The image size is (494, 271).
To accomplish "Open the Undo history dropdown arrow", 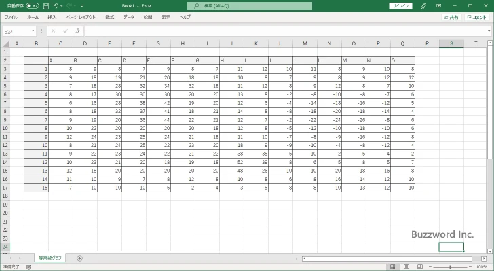I will [x=62, y=6].
